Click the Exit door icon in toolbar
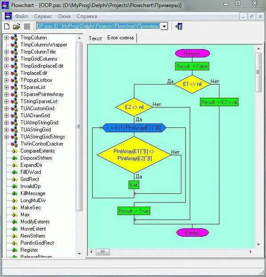This screenshot has height=277, width=266. (x=179, y=27)
